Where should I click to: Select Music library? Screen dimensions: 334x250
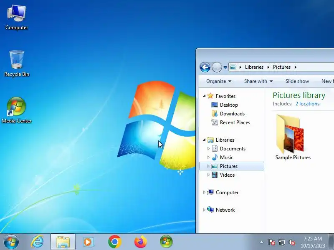coord(226,157)
